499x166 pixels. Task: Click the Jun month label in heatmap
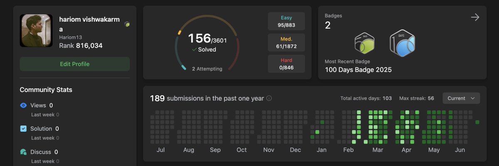coord(460,150)
